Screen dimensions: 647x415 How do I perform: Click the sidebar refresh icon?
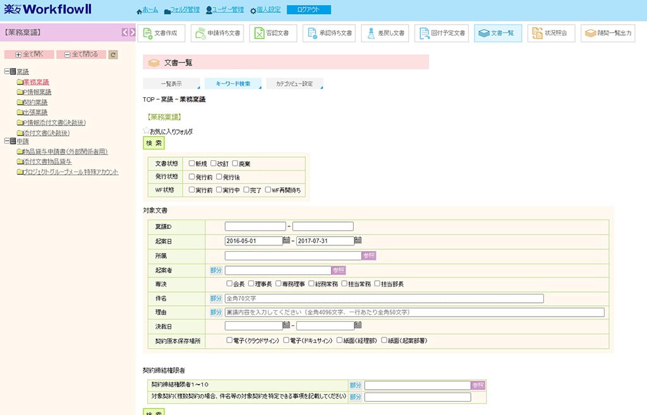pos(113,55)
